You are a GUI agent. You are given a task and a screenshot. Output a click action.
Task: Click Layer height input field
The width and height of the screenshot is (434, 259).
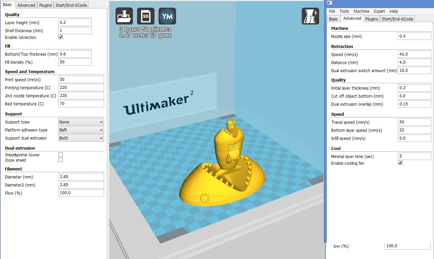[x=75, y=22]
